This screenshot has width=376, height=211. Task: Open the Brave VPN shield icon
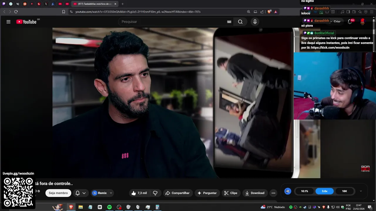point(366,12)
